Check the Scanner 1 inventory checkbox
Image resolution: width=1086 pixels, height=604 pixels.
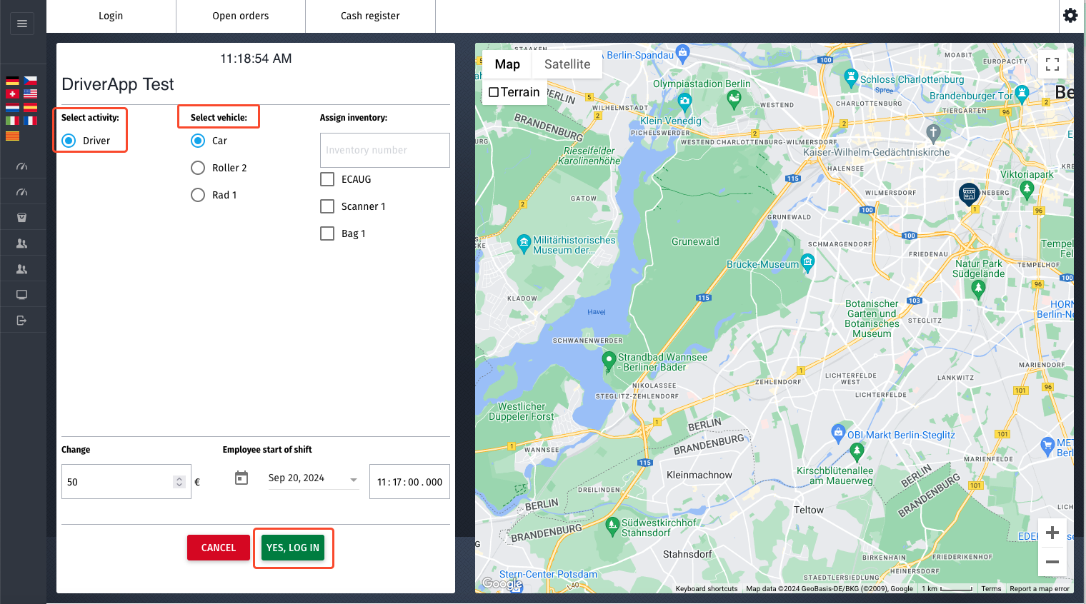pos(327,206)
